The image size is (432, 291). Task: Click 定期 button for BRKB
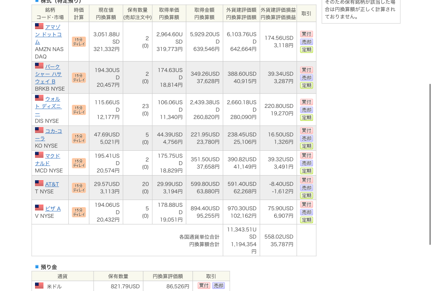click(x=306, y=85)
